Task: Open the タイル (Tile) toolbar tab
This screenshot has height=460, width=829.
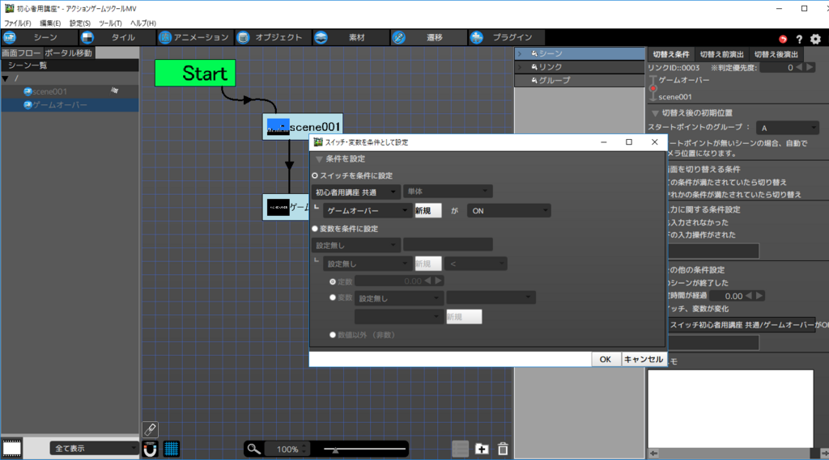Action: tap(117, 37)
